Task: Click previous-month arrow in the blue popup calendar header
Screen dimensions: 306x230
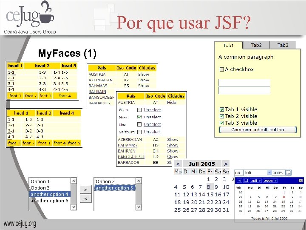Action: click(x=239, y=181)
